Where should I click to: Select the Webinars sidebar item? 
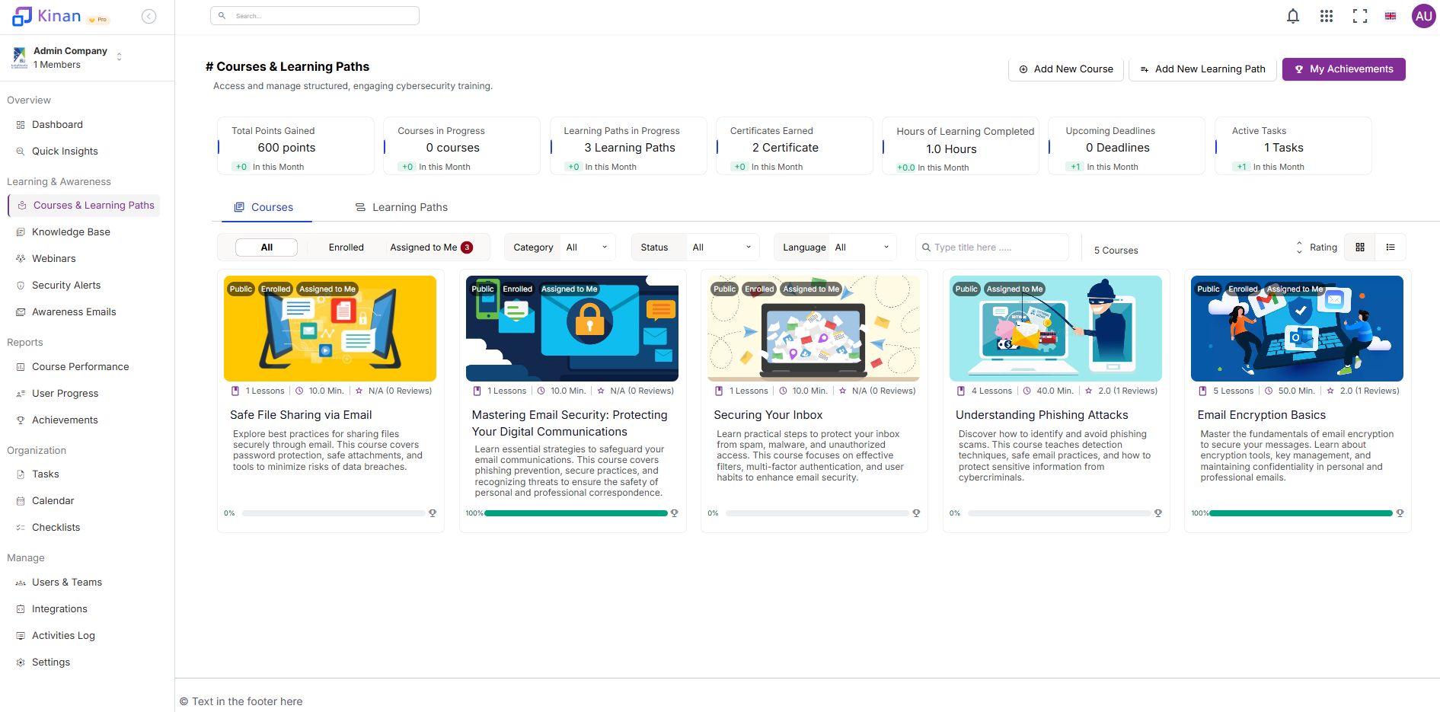[54, 258]
